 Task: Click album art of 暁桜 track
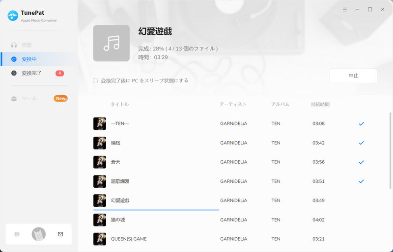[100, 143]
